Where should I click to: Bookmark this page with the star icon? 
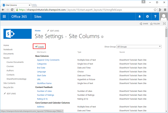(x=155, y=9)
